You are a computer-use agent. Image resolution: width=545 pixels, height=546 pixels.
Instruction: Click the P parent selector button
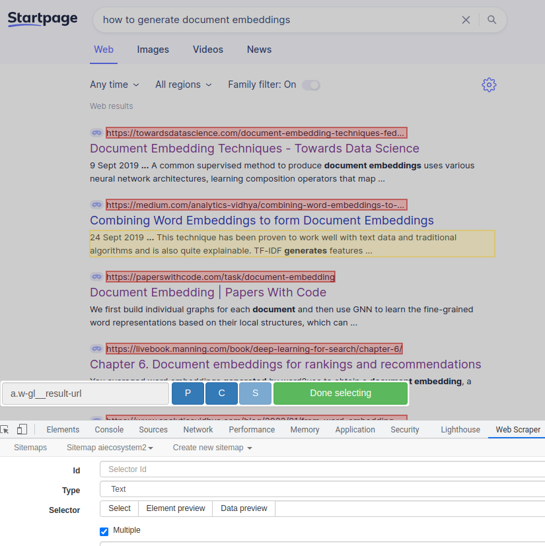(x=188, y=393)
